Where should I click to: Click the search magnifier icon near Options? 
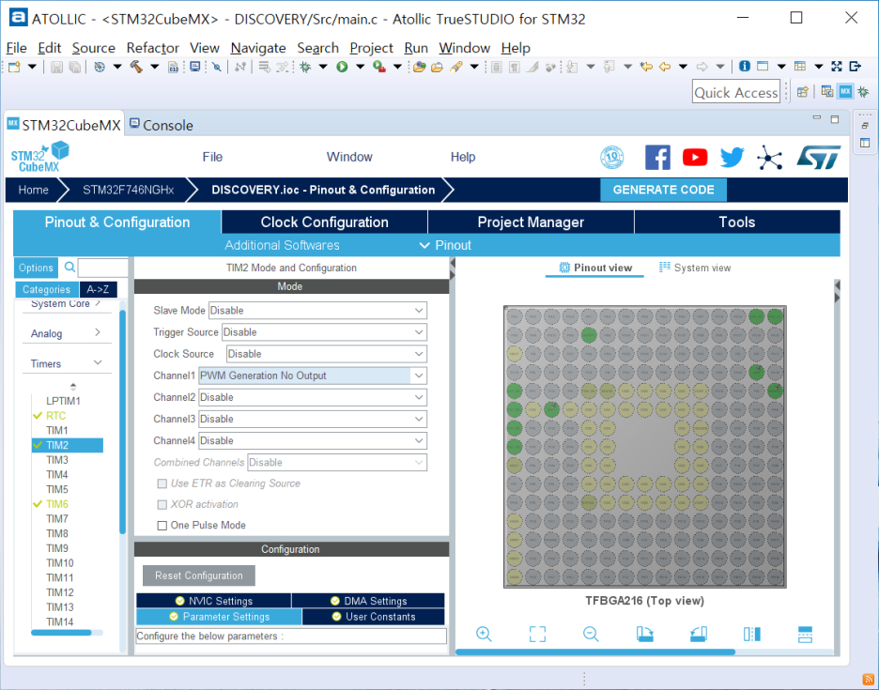(69, 267)
